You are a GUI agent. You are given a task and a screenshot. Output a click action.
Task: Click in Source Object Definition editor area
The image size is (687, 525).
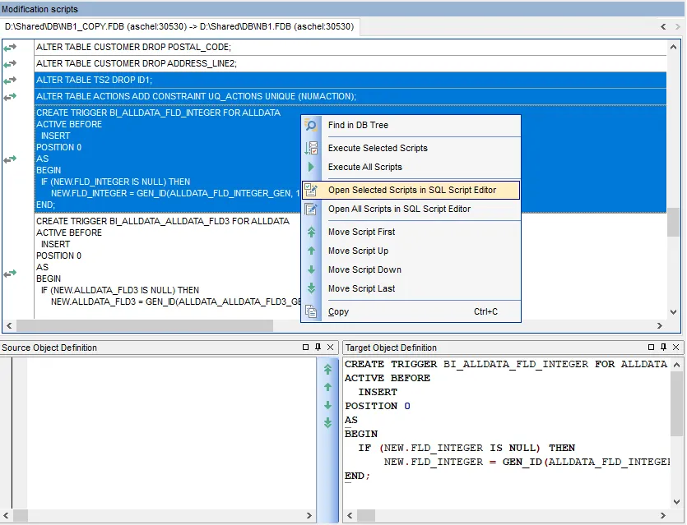171,433
